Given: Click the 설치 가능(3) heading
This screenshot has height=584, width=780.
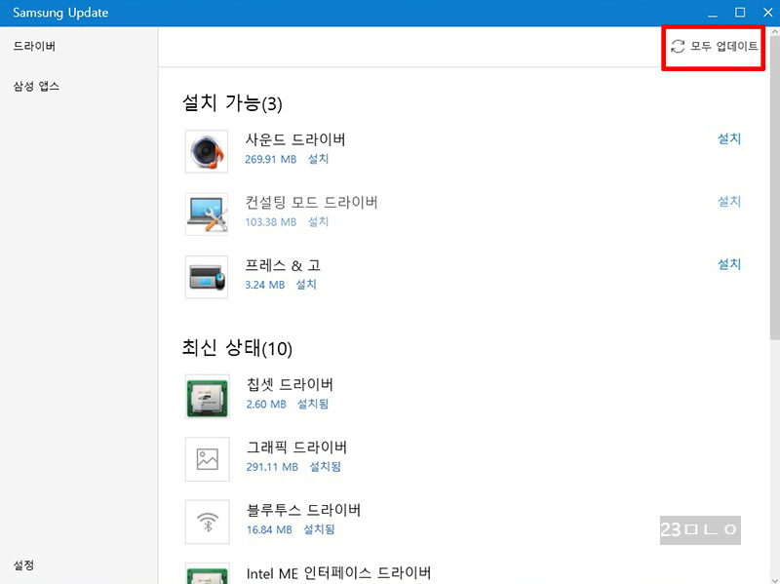Looking at the screenshot, I should (232, 103).
